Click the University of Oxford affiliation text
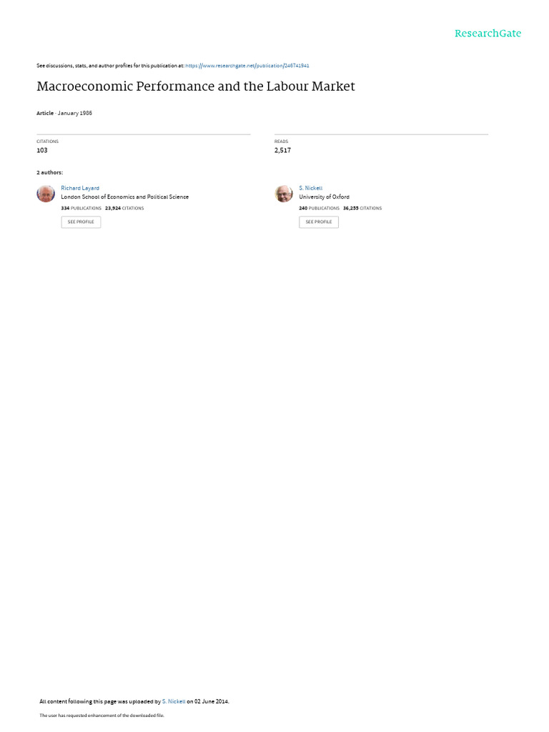This screenshot has height=732, width=549. tap(324, 197)
